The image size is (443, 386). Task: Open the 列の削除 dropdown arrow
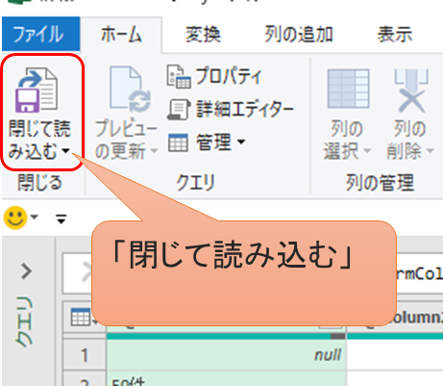pos(430,150)
